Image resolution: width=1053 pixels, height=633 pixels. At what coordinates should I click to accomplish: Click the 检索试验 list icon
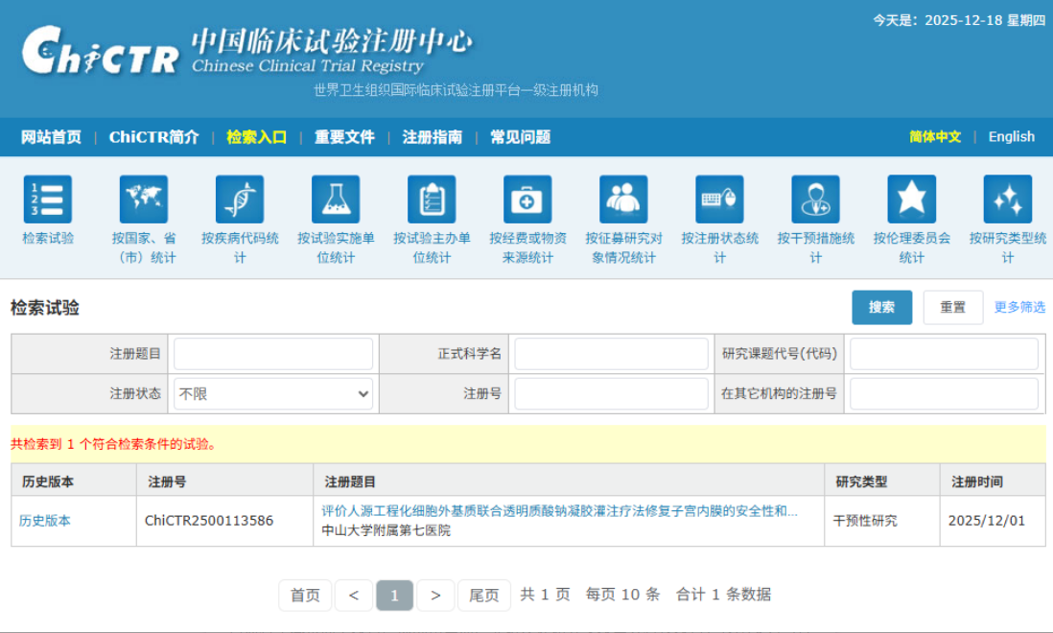coord(48,199)
